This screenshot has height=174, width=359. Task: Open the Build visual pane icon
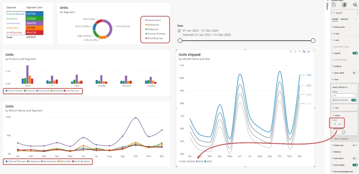(x=334, y=5)
